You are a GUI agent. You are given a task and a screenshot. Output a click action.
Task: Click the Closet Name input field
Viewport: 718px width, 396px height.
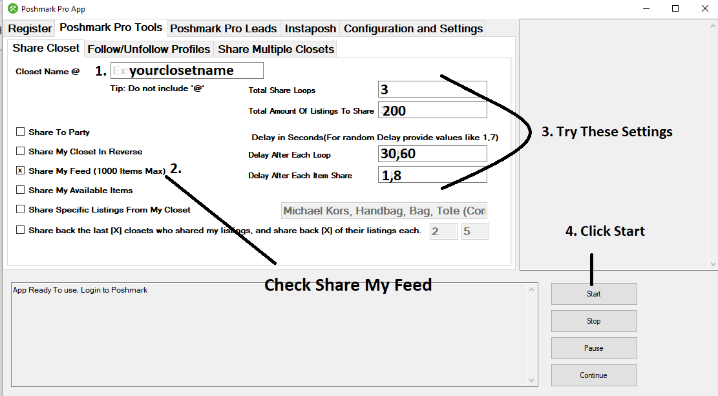[x=187, y=70]
